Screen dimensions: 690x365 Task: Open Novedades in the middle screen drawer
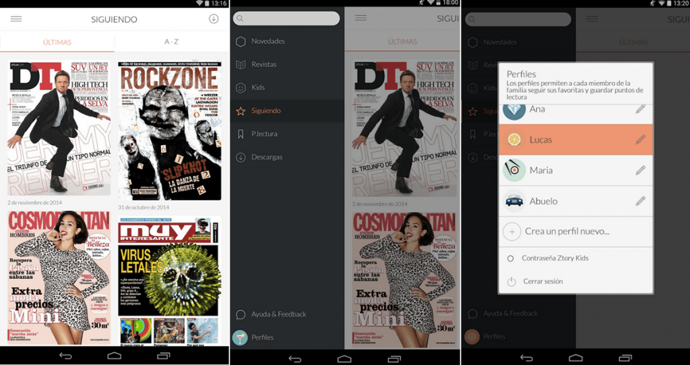click(287, 41)
